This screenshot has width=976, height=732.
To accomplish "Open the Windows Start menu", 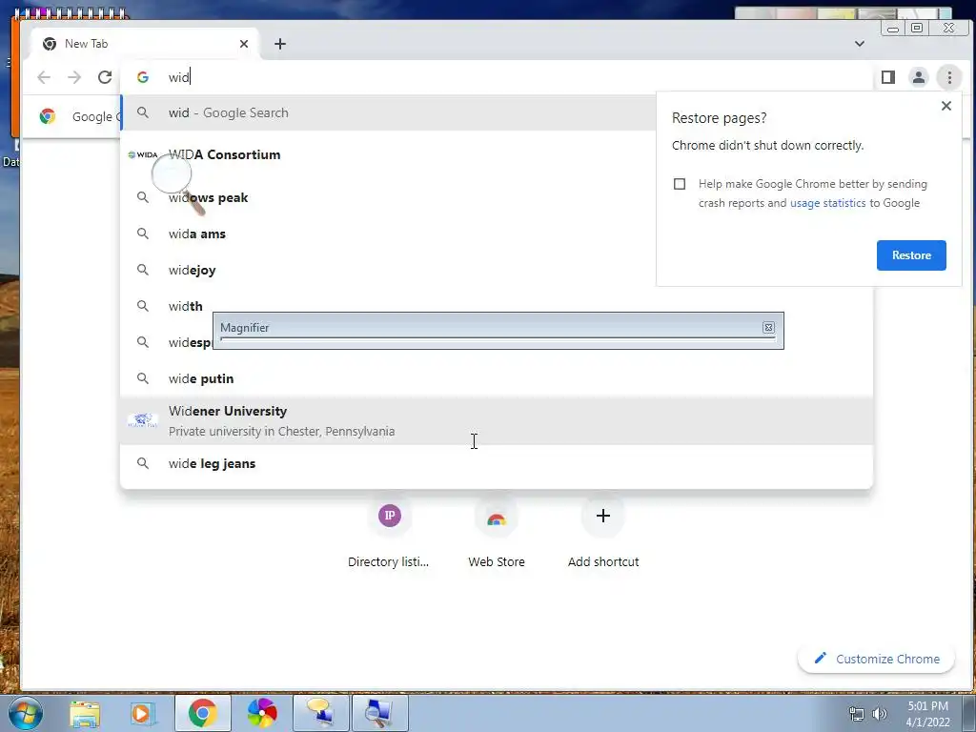I will (26, 713).
